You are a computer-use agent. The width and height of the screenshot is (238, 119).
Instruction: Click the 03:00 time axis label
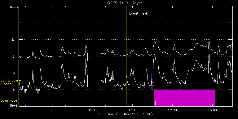(x=52, y=110)
